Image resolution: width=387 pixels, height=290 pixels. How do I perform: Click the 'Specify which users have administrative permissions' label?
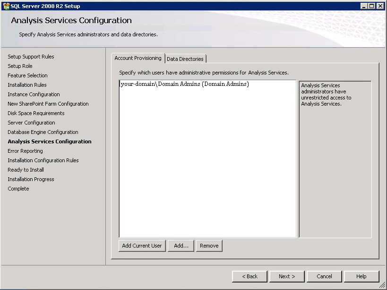[x=204, y=73]
